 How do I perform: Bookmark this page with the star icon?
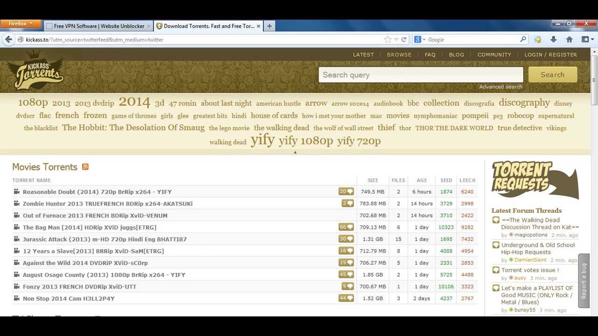click(387, 40)
